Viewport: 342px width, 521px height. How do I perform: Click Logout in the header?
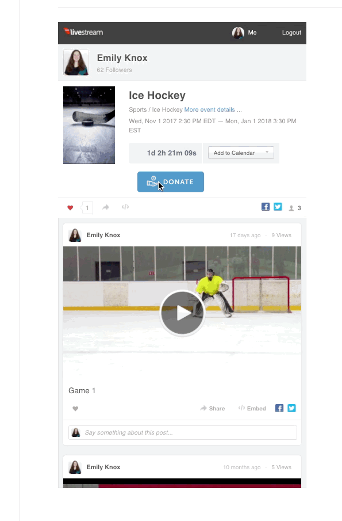(x=291, y=33)
